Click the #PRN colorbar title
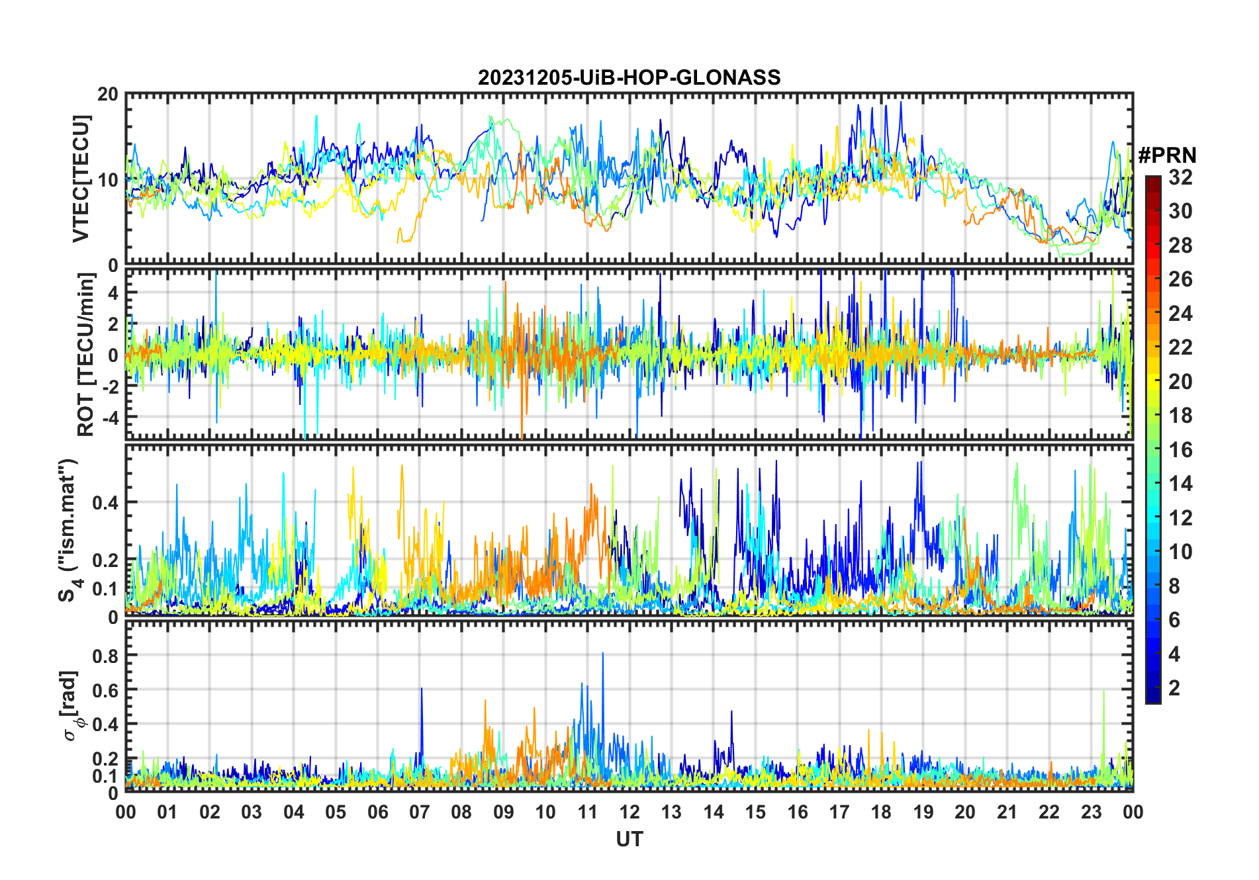 click(1167, 155)
